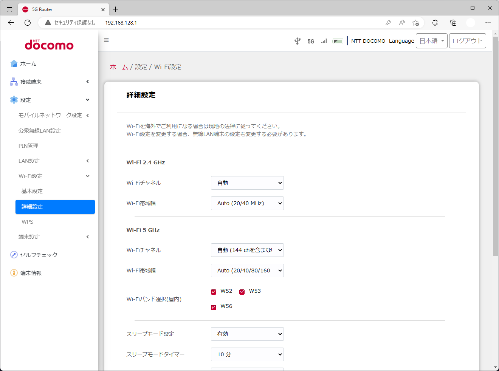Viewport: 499px width, 371px height.
Task: Collapse the sidebar with the hamburger icon
Action: pyautogui.click(x=106, y=40)
